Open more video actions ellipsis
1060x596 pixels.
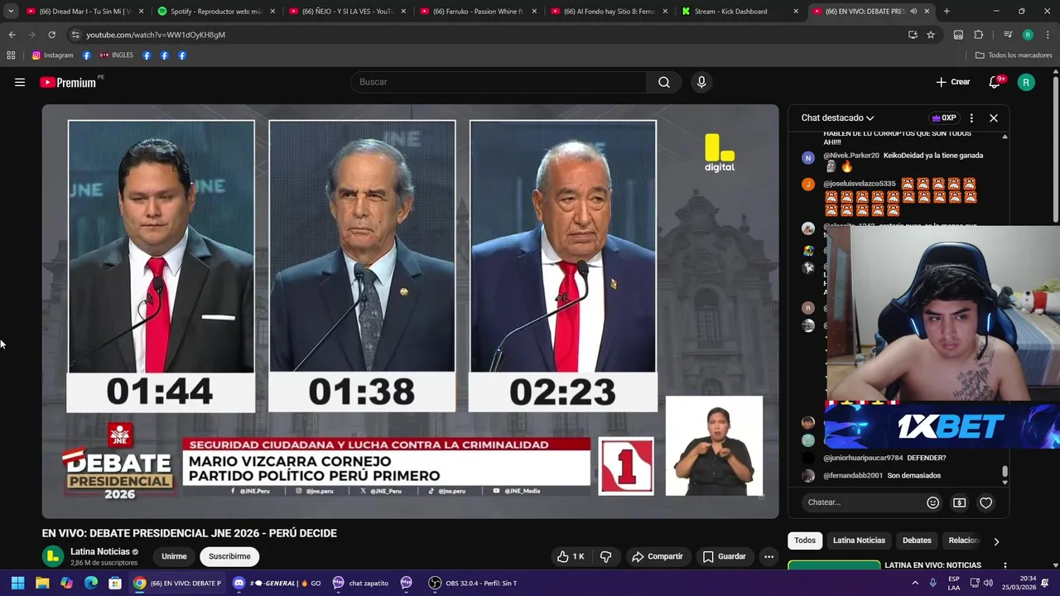768,556
